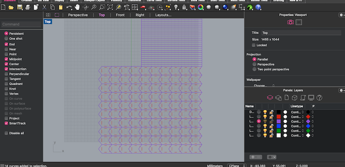Screen dimensions: 345x167
Task: Open the color wheel icon in toolbar
Action: point(200,7)
